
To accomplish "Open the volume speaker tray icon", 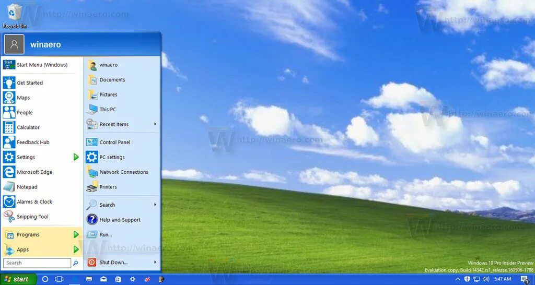I will [486, 279].
